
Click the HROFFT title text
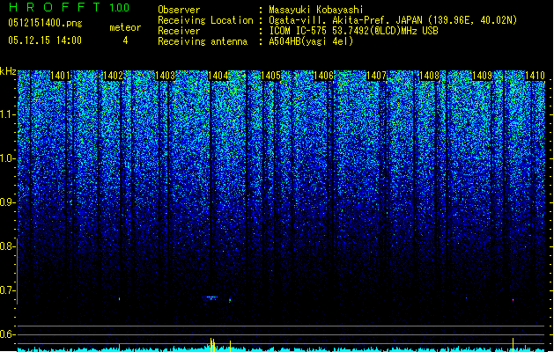click(x=55, y=7)
